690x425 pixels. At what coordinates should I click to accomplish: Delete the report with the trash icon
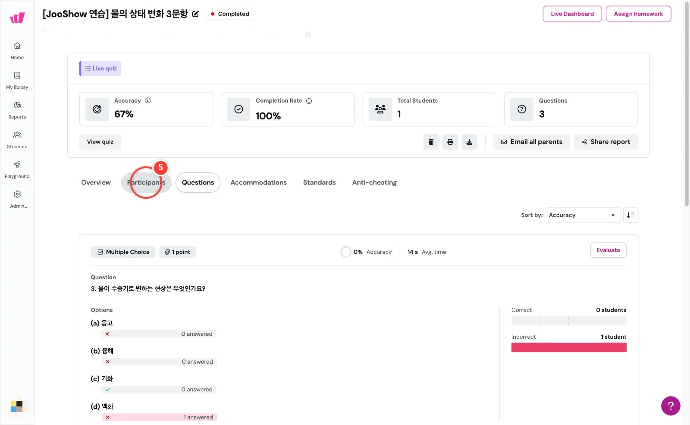coord(431,142)
